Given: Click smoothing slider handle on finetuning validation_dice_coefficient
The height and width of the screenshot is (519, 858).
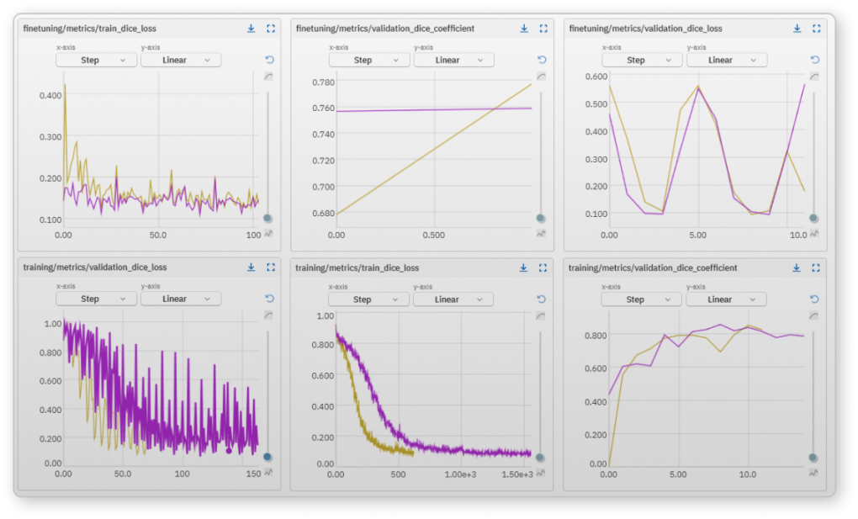Looking at the screenshot, I should 541,218.
